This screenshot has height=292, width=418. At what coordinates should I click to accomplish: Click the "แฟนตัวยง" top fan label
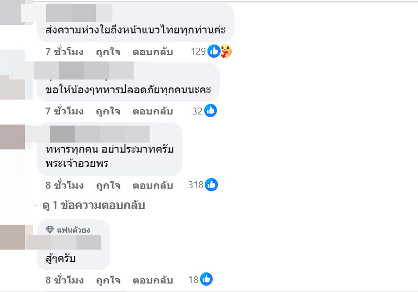(73, 230)
